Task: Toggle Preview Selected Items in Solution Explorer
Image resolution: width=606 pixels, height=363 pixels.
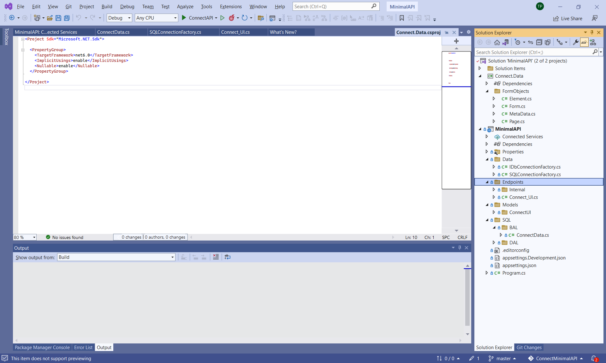Action: pos(584,42)
